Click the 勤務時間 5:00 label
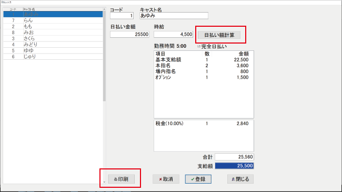Image resolution: width=342 pixels, height=192 pixels. [x=170, y=46]
